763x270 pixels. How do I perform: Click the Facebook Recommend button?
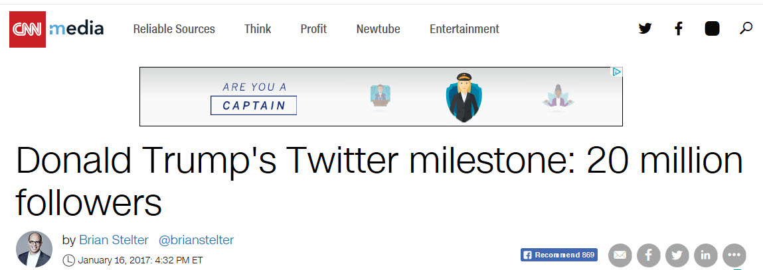(x=559, y=255)
